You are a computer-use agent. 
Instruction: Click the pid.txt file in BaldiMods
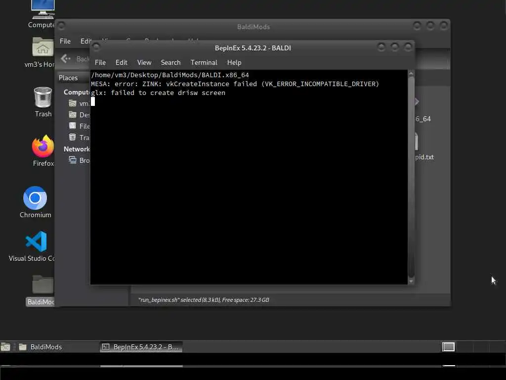424,146
